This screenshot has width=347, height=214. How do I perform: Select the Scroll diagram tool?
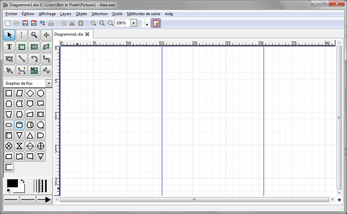coord(46,35)
